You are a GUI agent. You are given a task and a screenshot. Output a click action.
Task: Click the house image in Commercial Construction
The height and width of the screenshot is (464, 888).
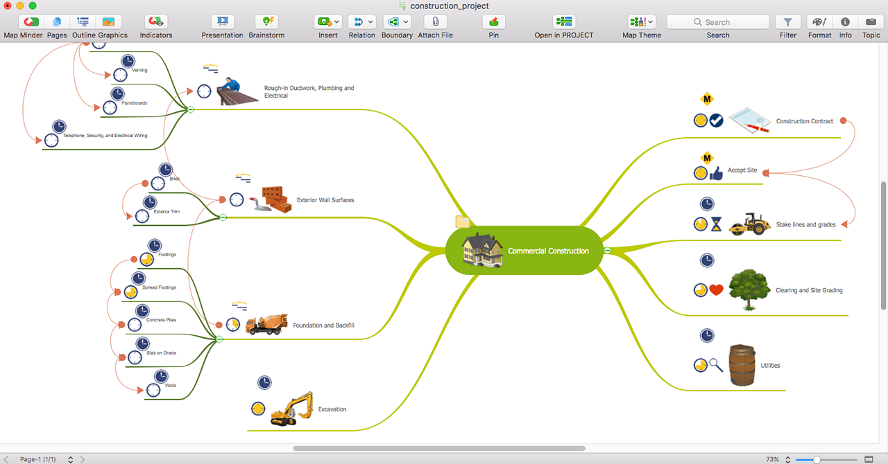(x=484, y=250)
